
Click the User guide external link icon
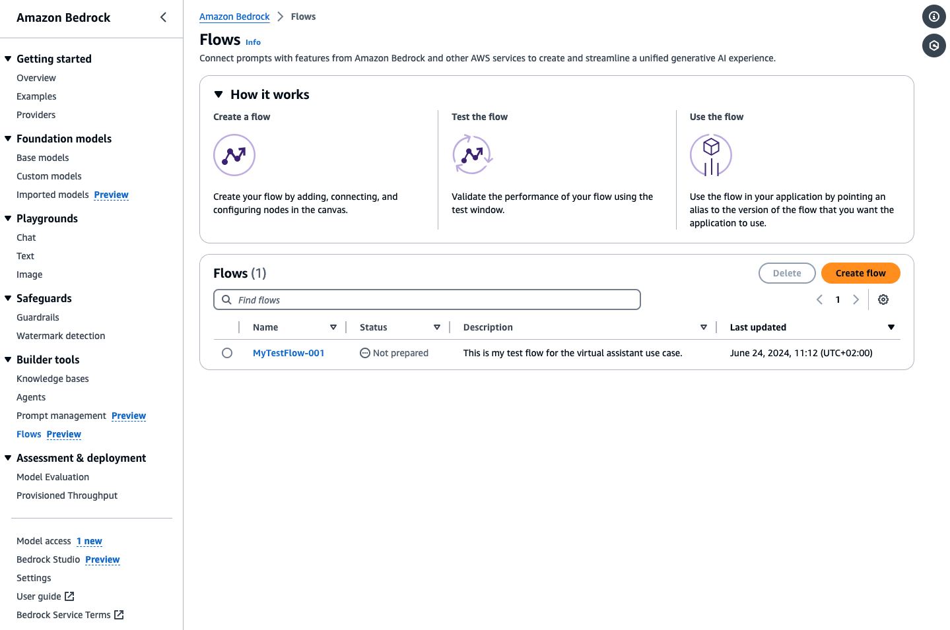[x=69, y=596]
